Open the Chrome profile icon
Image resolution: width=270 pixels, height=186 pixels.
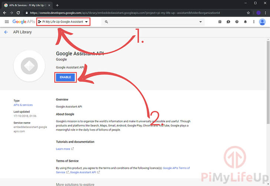pyautogui.click(x=258, y=13)
